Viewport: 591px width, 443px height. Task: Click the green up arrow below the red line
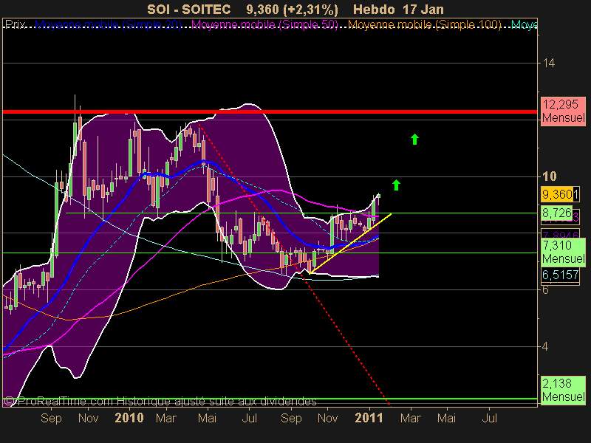coord(414,139)
